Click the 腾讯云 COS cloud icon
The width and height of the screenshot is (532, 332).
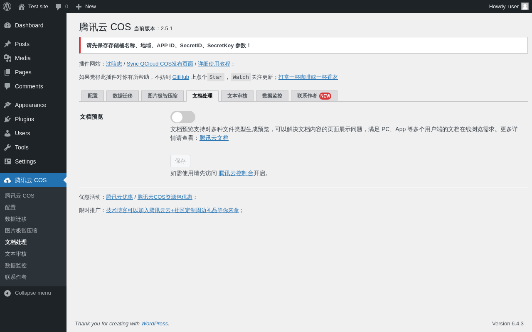(7, 180)
